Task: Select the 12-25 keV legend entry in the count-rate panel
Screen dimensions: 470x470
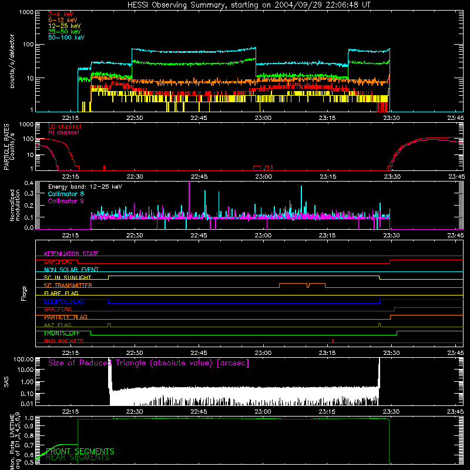Action: pos(65,26)
